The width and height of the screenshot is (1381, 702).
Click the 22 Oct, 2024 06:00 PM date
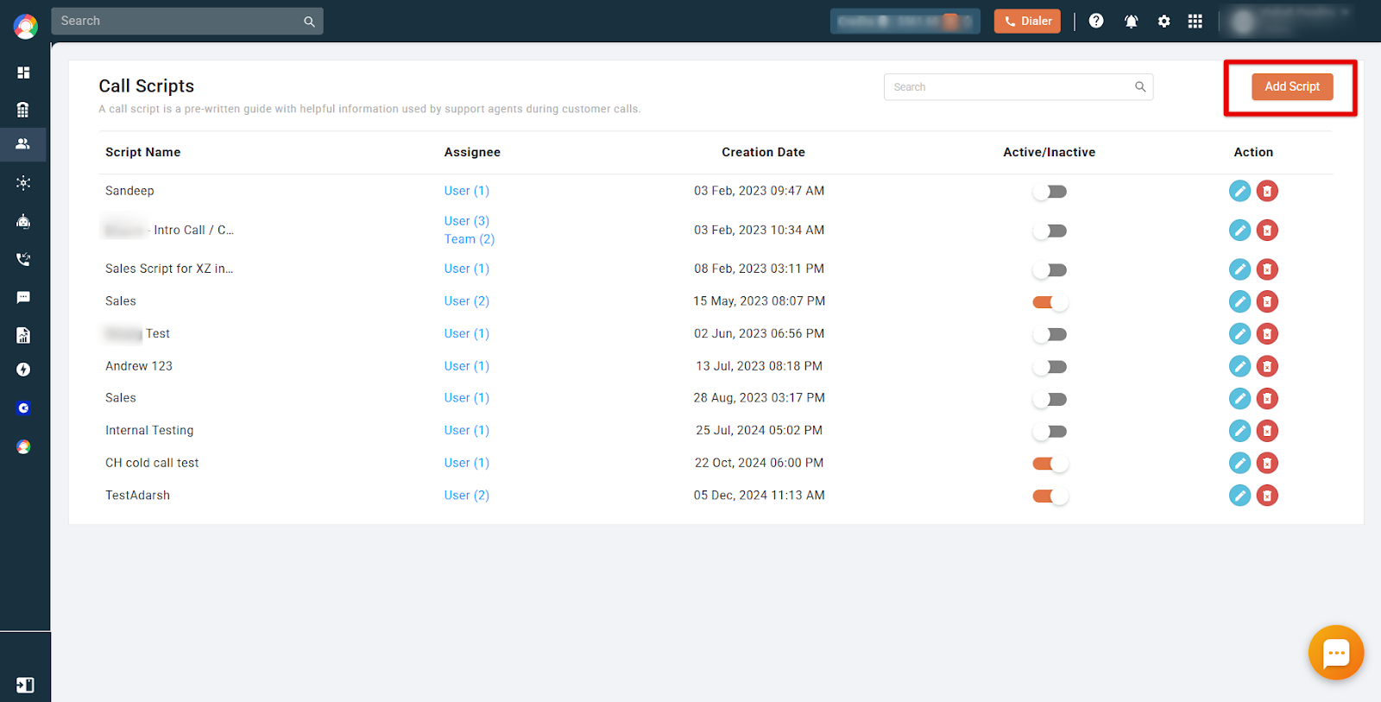(759, 463)
